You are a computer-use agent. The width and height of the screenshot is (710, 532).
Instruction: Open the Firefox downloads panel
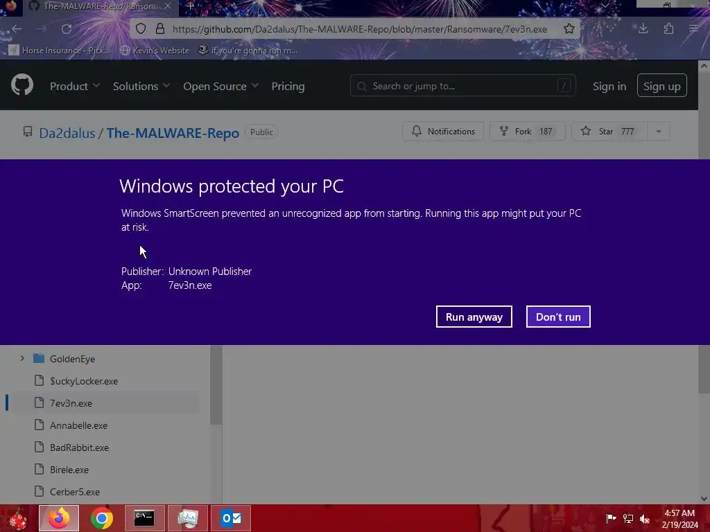[643, 29]
